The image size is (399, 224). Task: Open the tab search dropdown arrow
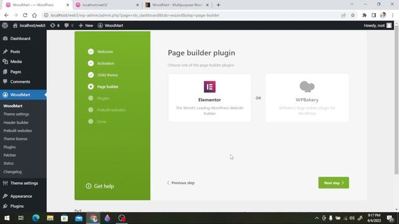352,4
